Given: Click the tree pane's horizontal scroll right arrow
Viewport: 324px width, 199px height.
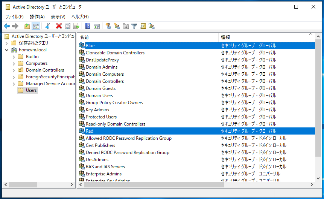Looking at the screenshot, I should click(x=72, y=185).
